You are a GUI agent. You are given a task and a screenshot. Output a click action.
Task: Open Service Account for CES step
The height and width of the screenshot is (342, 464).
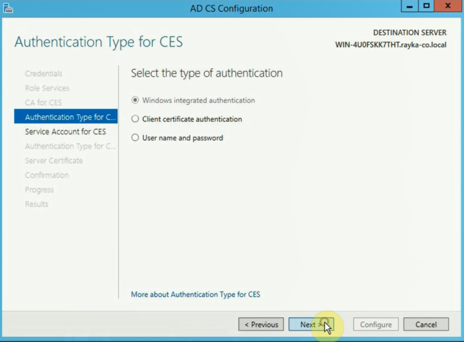65,132
